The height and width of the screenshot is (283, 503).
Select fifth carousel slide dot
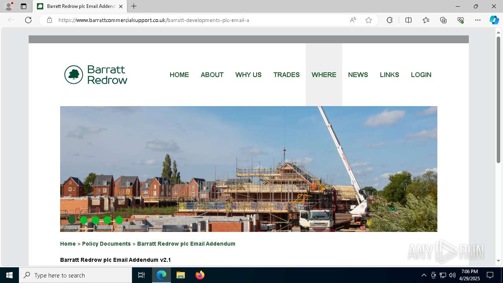click(x=119, y=220)
